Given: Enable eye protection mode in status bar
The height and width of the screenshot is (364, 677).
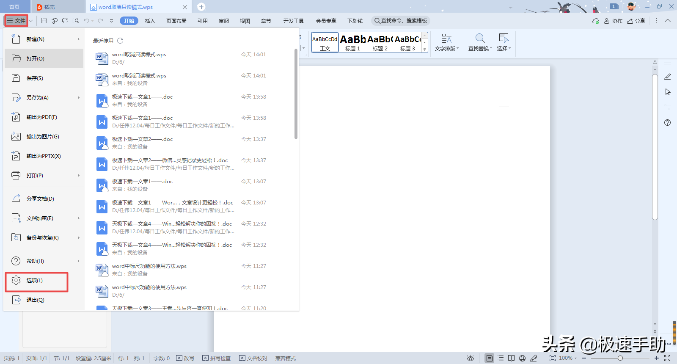Looking at the screenshot, I should 470,358.
